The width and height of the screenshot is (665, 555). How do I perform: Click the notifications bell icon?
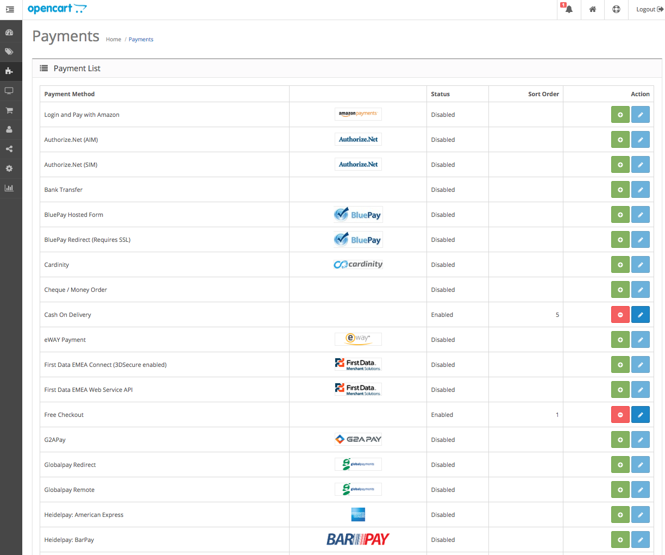point(568,9)
